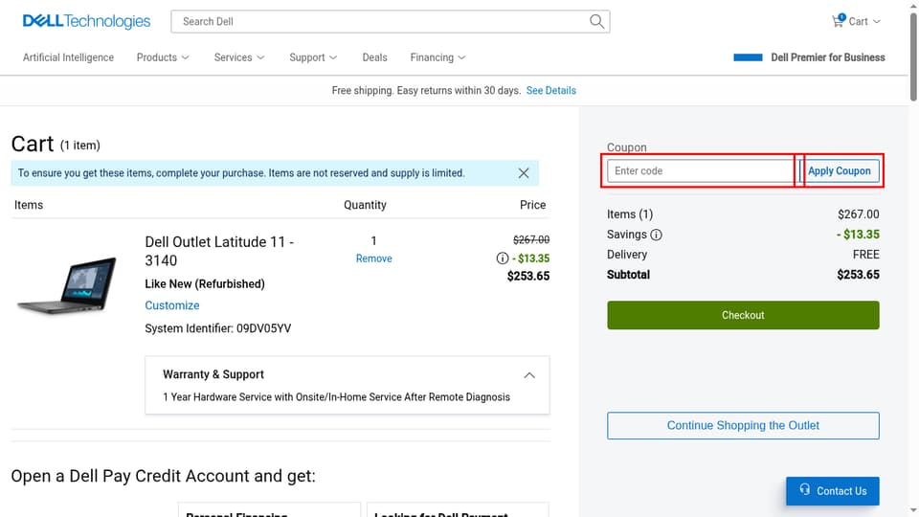The height and width of the screenshot is (517, 919).
Task: Click the green Checkout button
Action: (743, 315)
